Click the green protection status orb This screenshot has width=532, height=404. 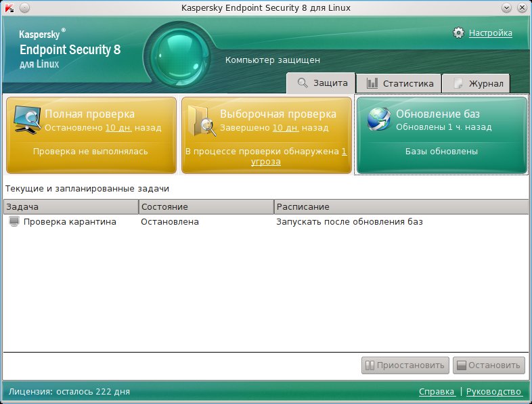coord(179,56)
